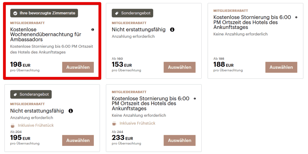Viewport: 308px width, 154px height.
Task: Click checkmark icon in preferred rate badge
Action: click(15, 13)
